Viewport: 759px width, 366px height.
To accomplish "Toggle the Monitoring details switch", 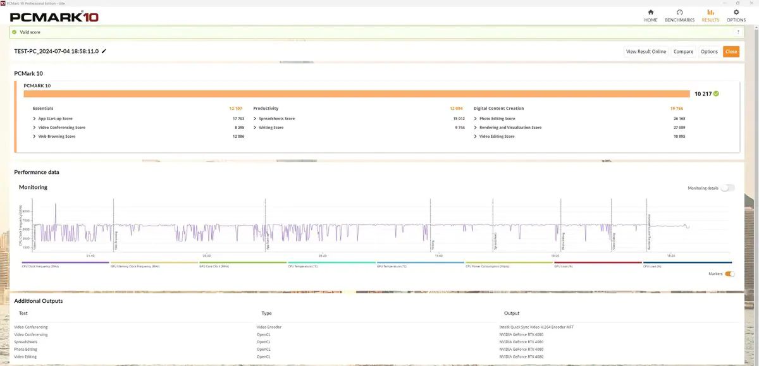I will click(x=727, y=188).
